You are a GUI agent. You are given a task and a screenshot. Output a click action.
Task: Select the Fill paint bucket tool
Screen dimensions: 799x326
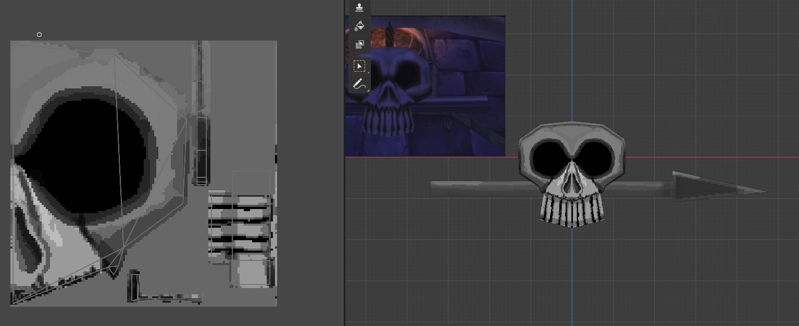(x=359, y=26)
